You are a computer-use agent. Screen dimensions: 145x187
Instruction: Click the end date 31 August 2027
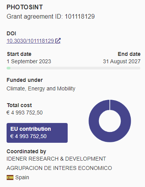pyautogui.click(x=122, y=61)
